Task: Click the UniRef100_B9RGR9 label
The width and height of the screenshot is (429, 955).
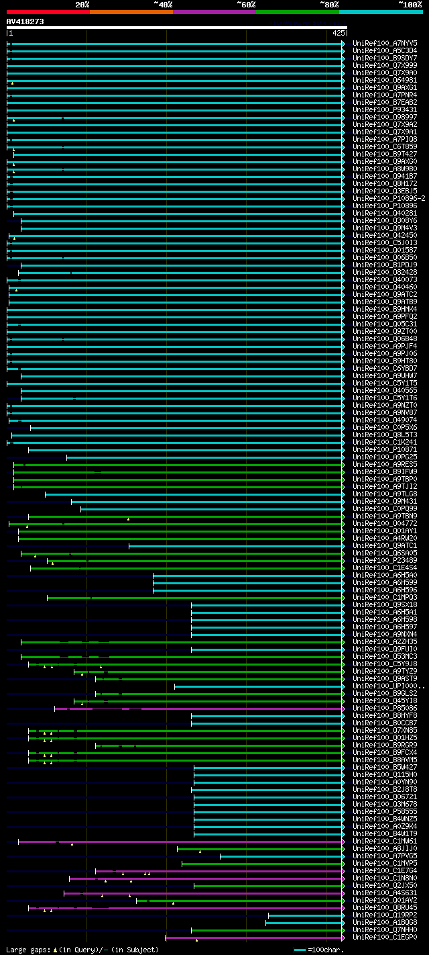Action: pyautogui.click(x=385, y=745)
